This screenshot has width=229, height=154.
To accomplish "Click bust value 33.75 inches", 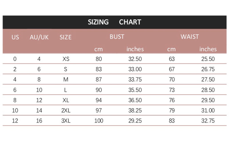I will click(135, 80).
